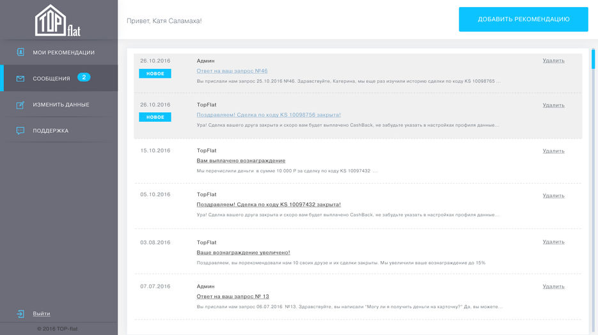Click the envelope icon beside Сообщения

click(20, 78)
